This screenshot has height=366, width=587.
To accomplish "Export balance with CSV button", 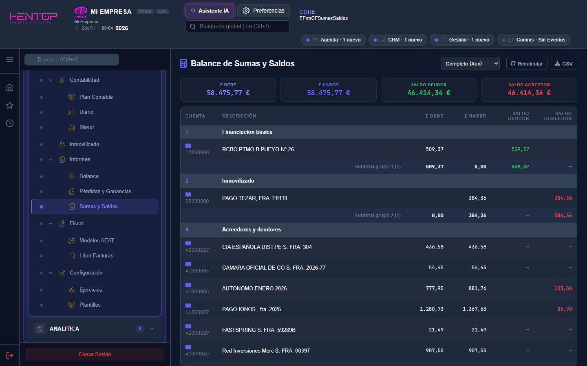I will (x=564, y=63).
